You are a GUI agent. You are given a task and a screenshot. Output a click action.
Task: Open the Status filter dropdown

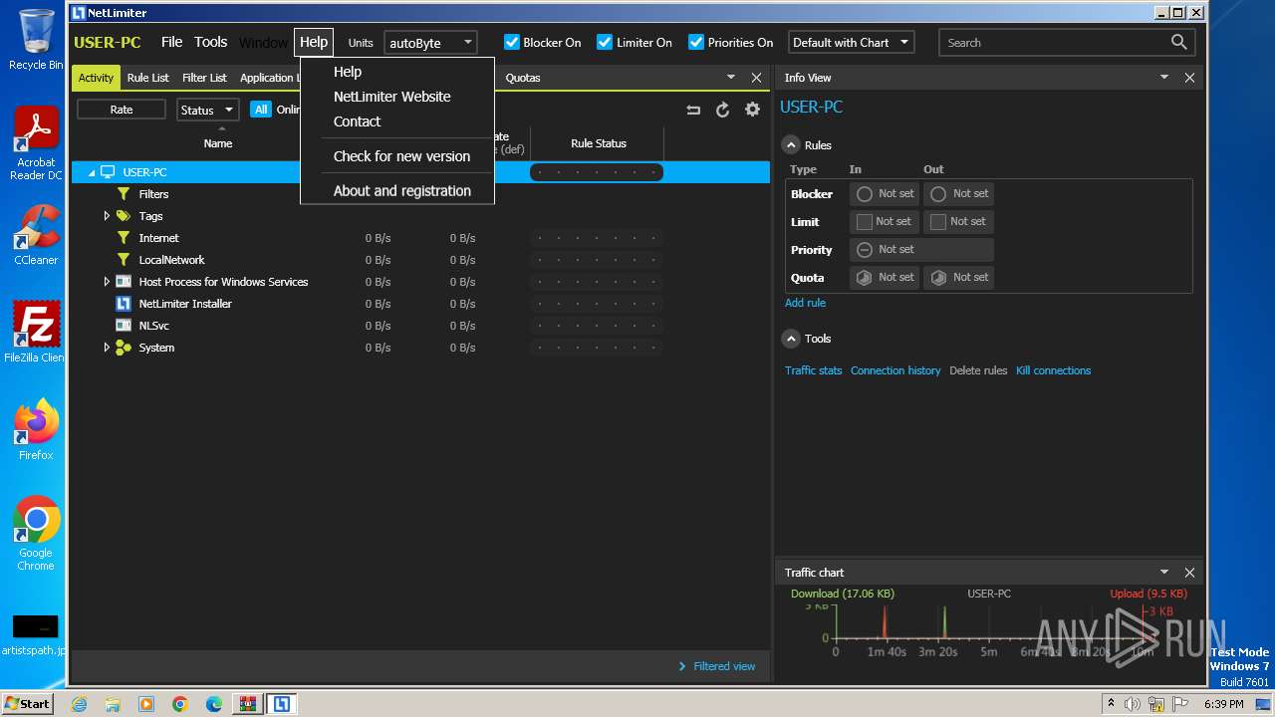pyautogui.click(x=207, y=110)
